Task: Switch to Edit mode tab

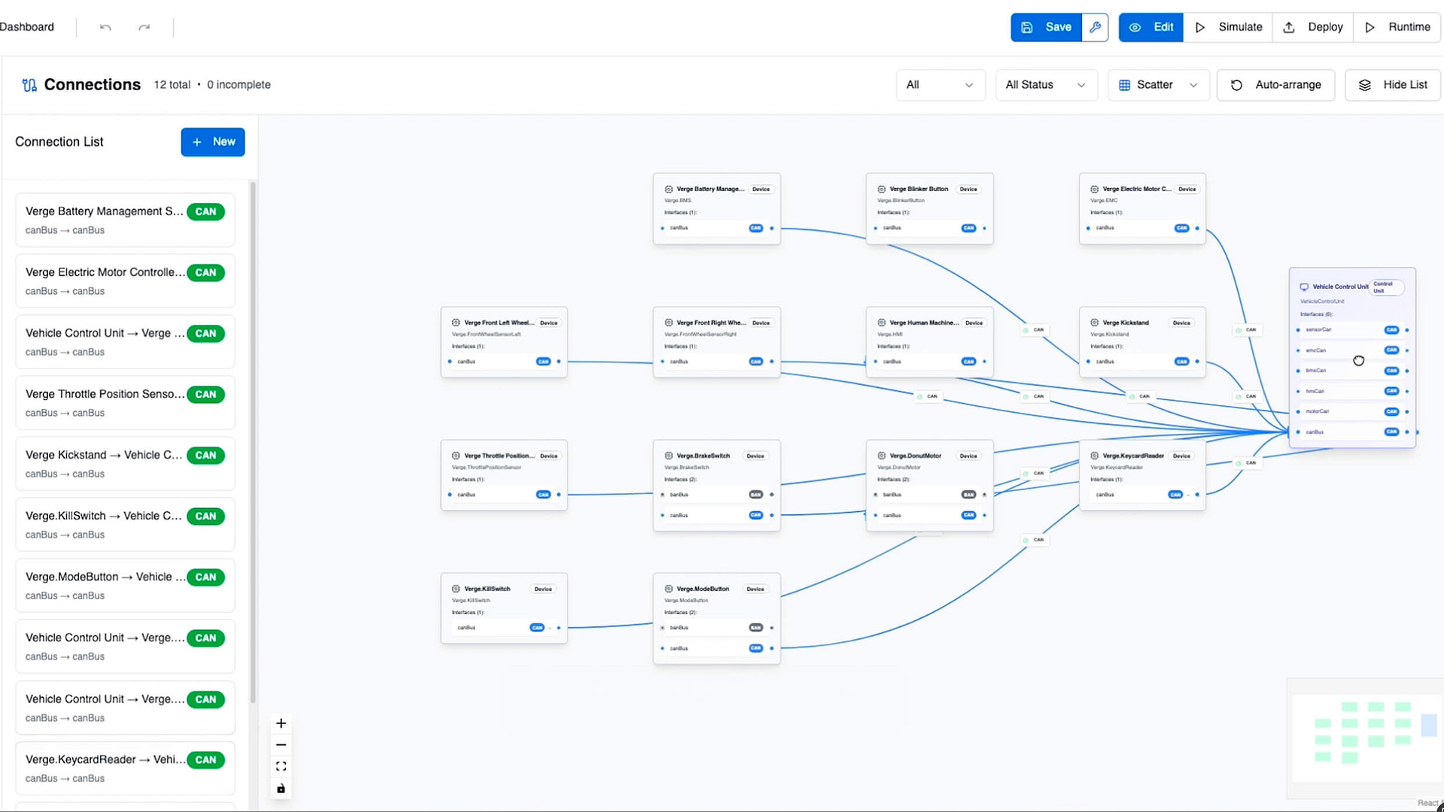Action: pos(1151,27)
